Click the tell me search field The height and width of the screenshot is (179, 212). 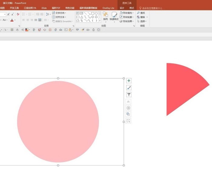[152, 8]
